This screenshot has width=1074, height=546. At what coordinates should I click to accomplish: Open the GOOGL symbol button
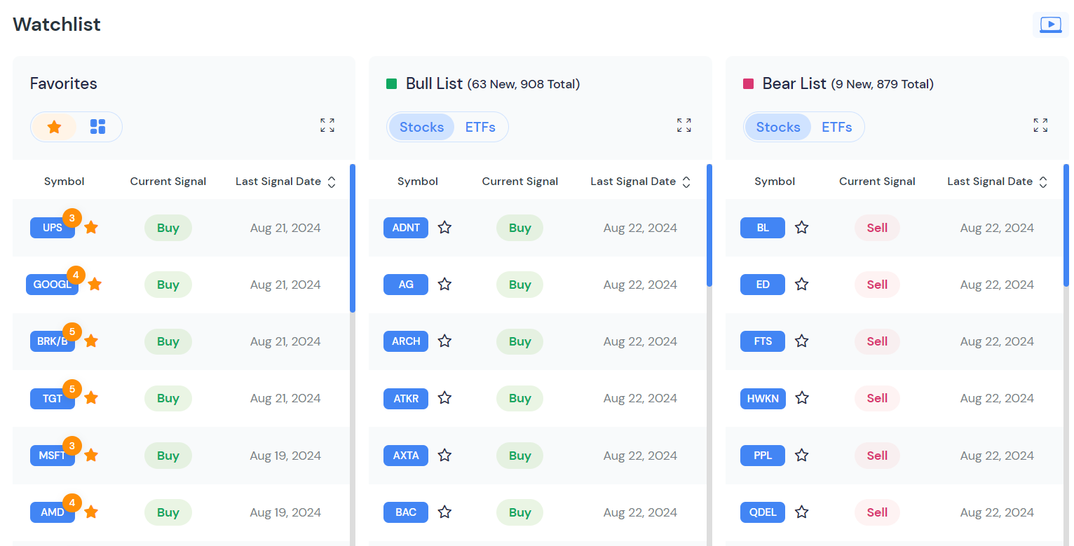click(x=53, y=285)
